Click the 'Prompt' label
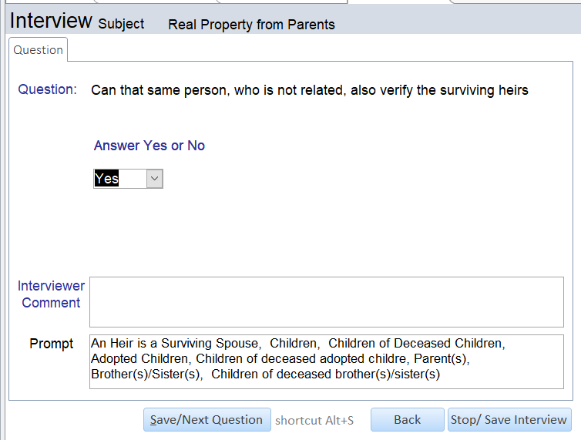This screenshot has width=581, height=440. pyautogui.click(x=52, y=344)
